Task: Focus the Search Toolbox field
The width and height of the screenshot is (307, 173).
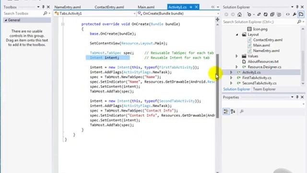Action: click(x=23, y=13)
